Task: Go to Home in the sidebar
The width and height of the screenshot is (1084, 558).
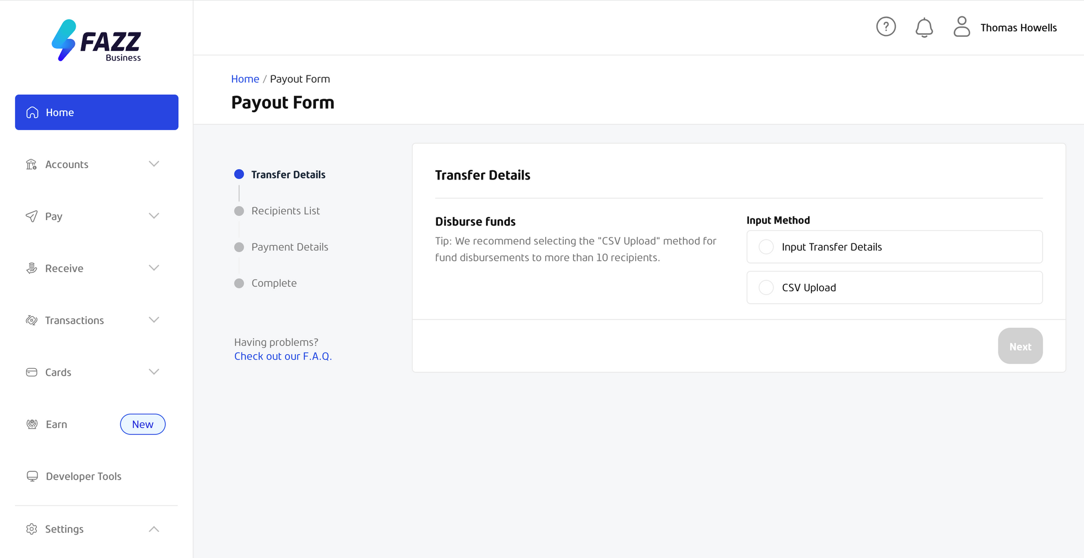Action: pos(96,112)
